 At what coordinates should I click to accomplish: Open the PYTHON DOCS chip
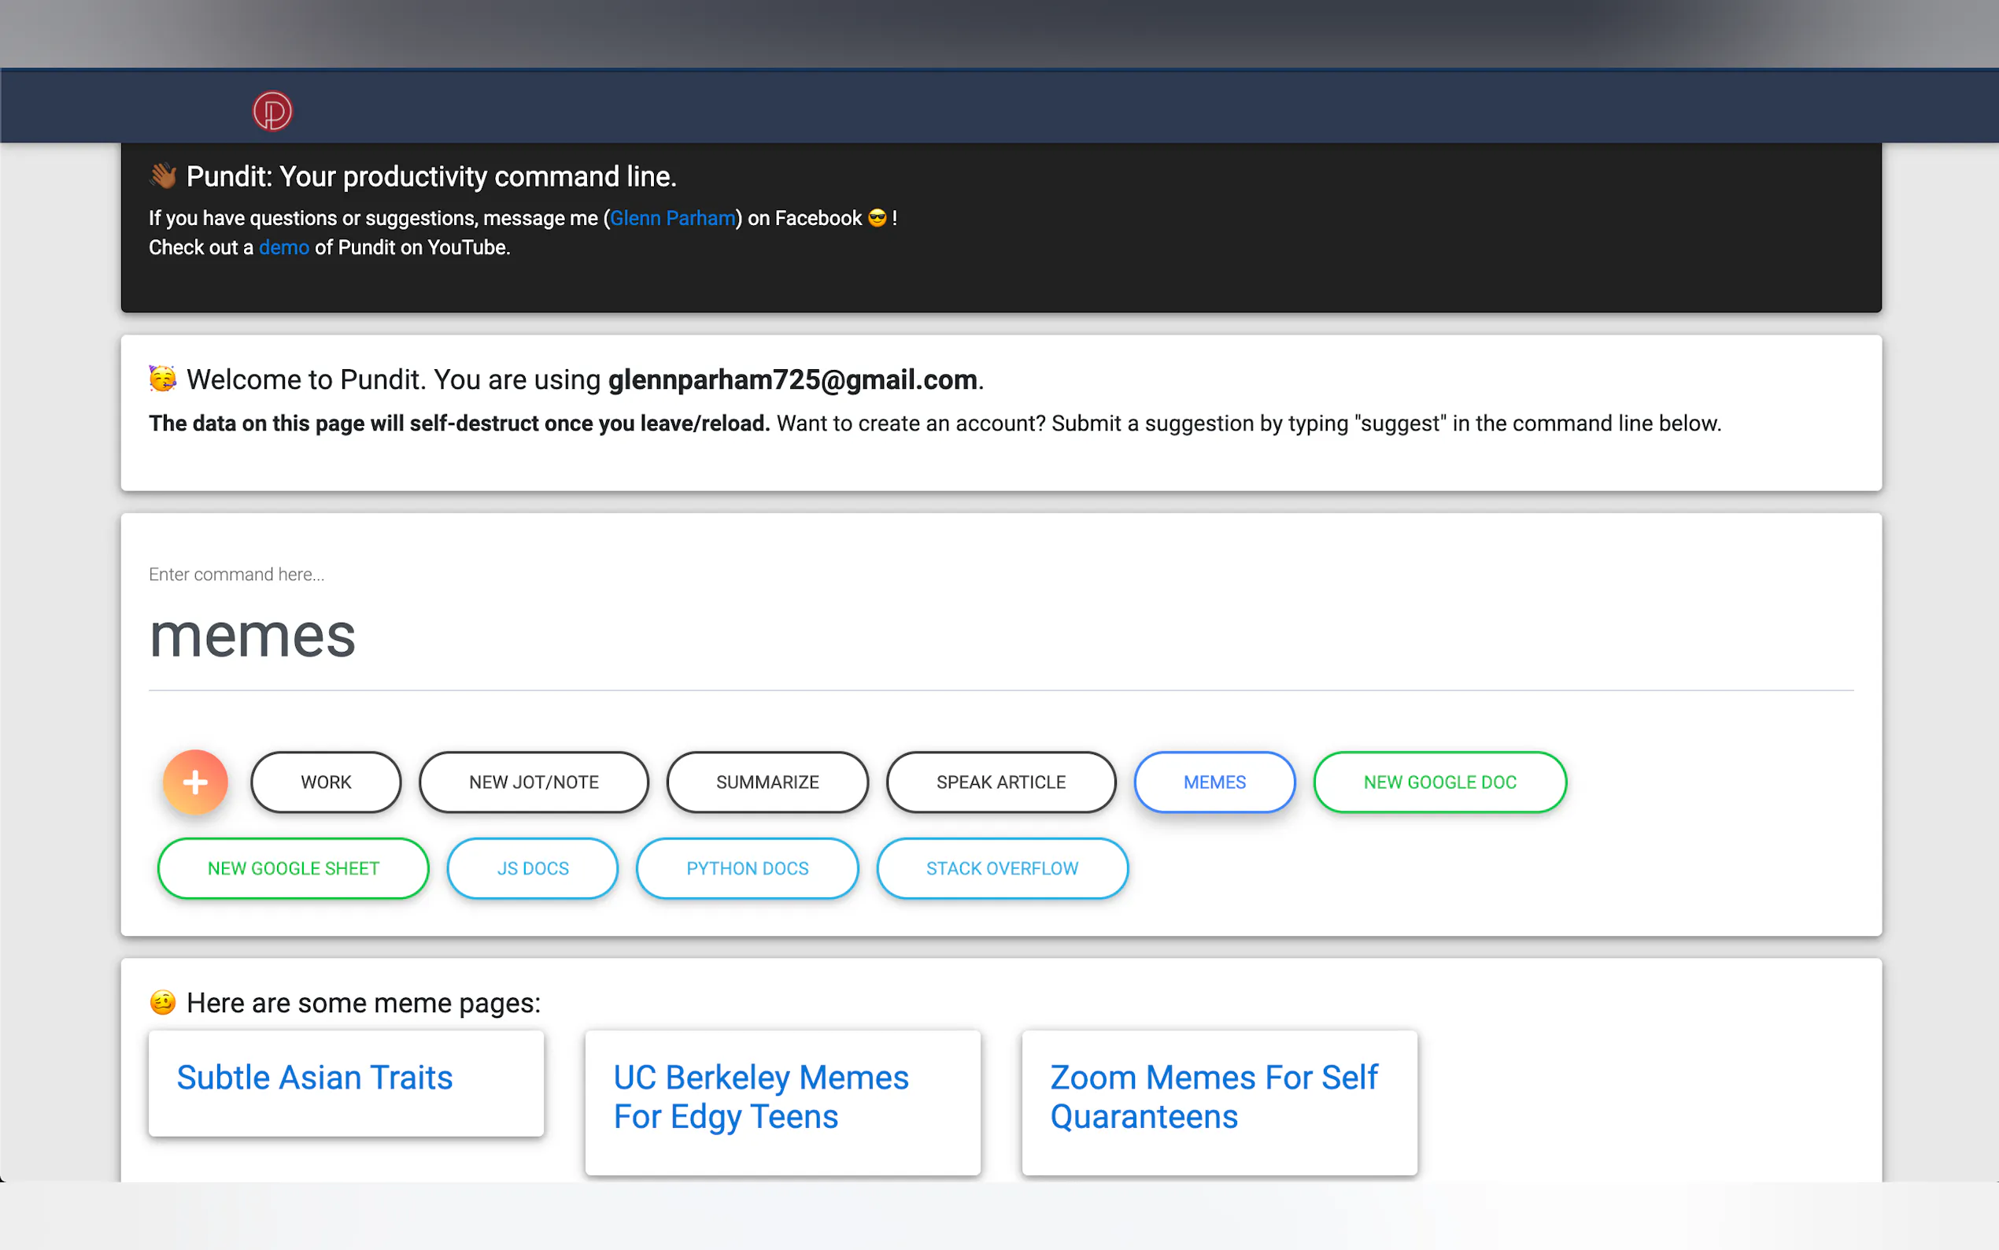click(747, 868)
